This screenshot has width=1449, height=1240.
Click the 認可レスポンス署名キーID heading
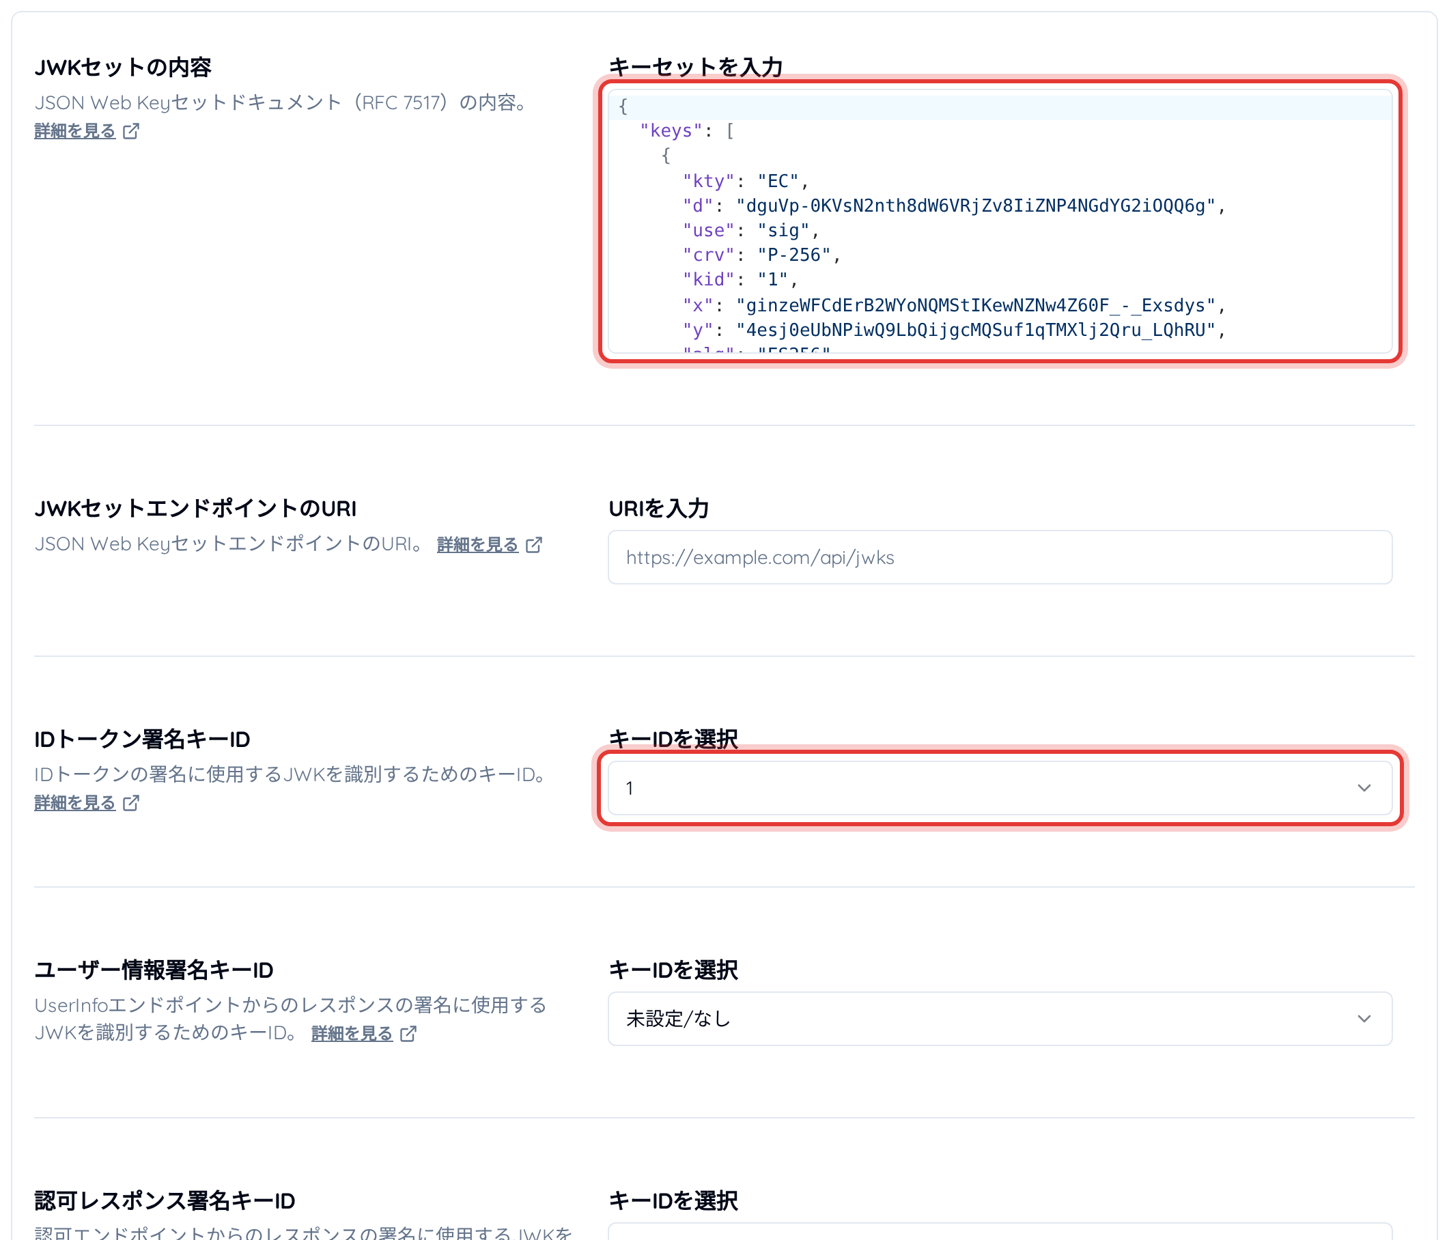point(165,1201)
